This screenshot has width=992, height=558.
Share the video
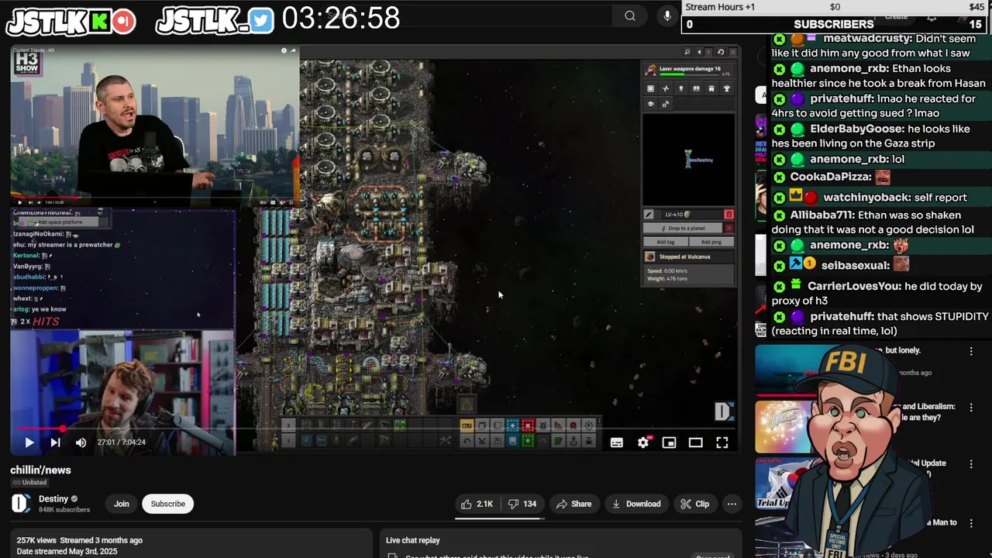click(573, 504)
